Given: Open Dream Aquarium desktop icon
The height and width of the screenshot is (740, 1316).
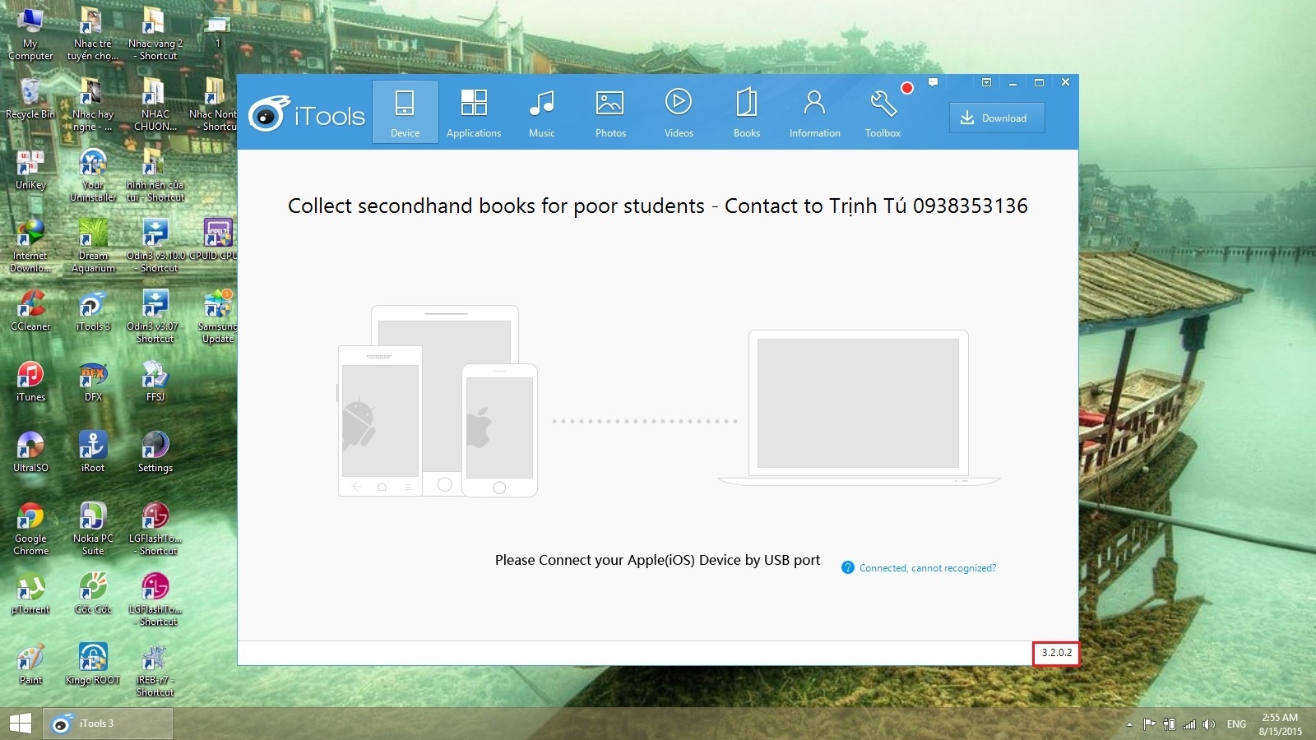Looking at the screenshot, I should (93, 246).
